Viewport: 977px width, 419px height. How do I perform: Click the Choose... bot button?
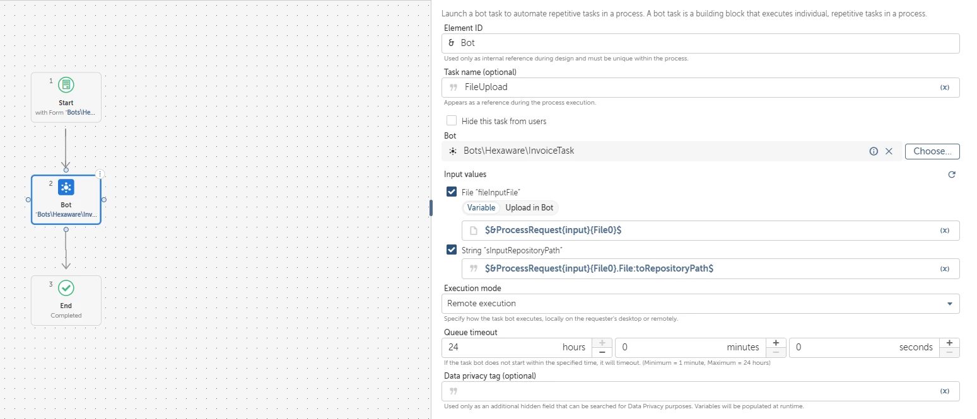point(932,151)
